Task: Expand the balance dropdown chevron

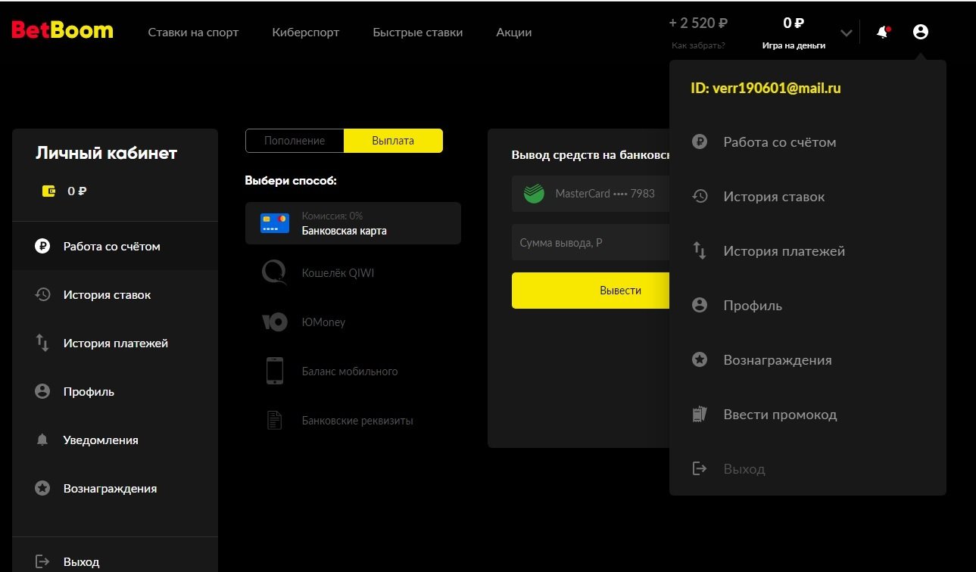Action: pos(847,33)
